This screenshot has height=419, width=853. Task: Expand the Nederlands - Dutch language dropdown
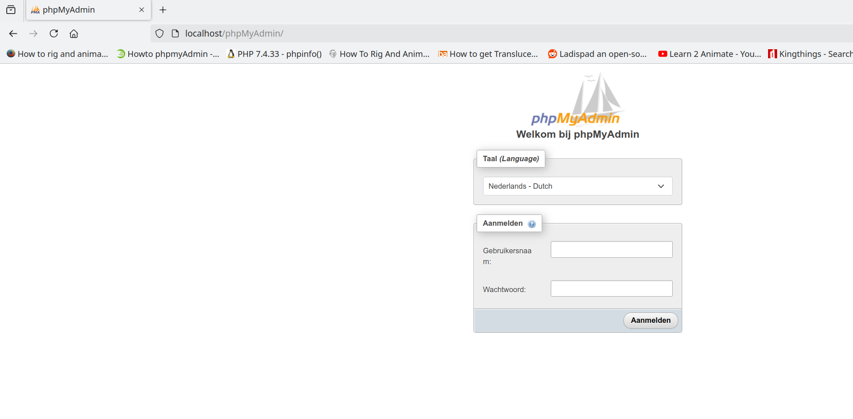577,186
